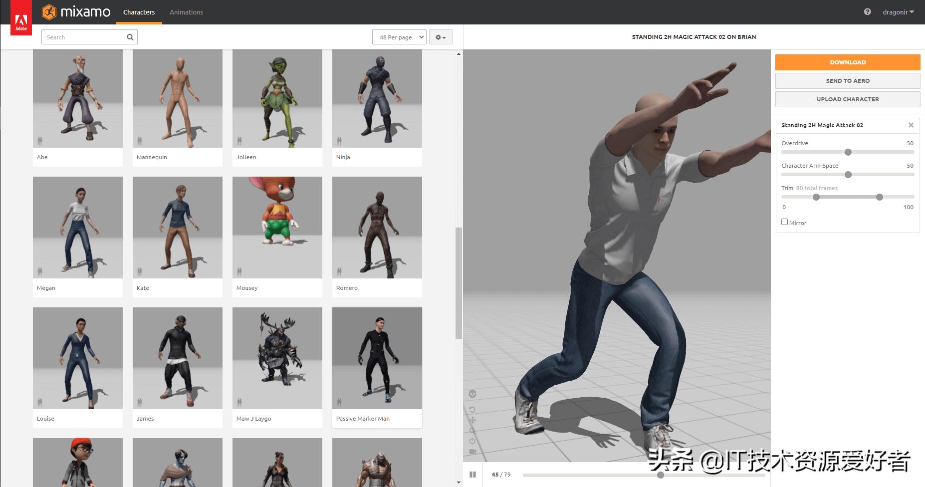This screenshot has height=487, width=925.
Task: Click the rotate camera icon in viewport
Action: (472, 410)
